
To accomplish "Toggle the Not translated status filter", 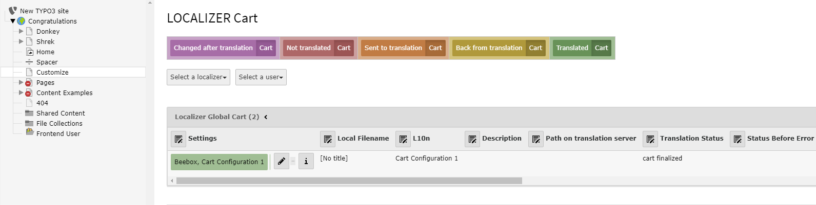I will click(x=308, y=48).
